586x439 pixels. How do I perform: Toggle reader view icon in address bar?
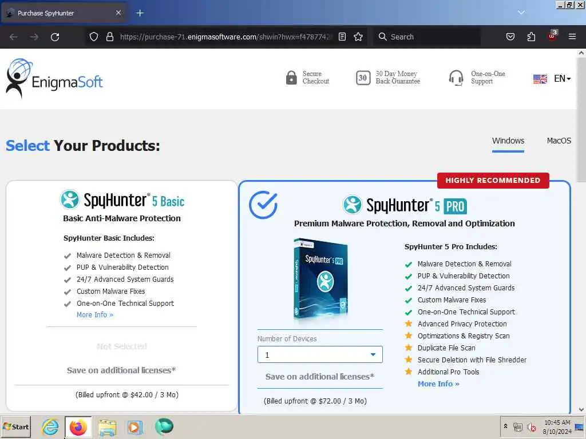pos(342,37)
